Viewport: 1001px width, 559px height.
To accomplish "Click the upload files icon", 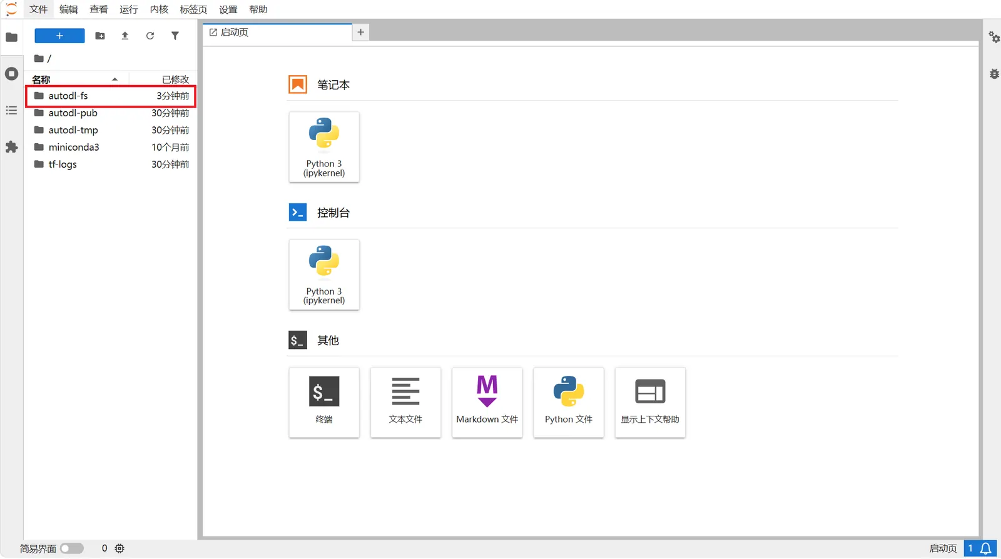I will [125, 36].
